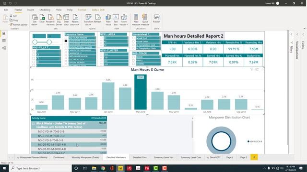307x172 pixels.
Task: Open Windows Start menu
Action: coord(4,168)
